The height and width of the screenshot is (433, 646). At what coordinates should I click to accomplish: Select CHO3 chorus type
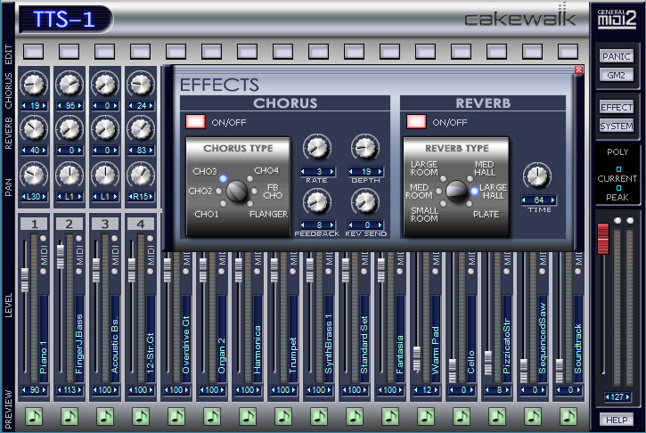pos(223,178)
